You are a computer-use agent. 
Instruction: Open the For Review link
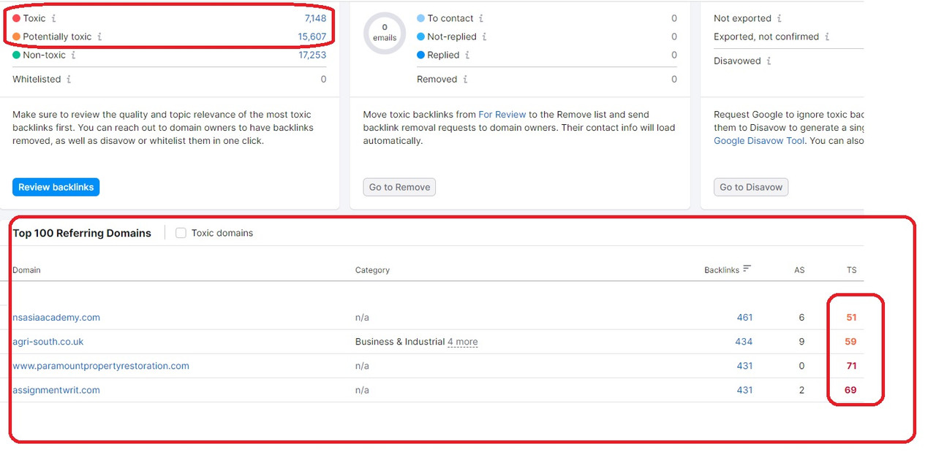coord(502,115)
